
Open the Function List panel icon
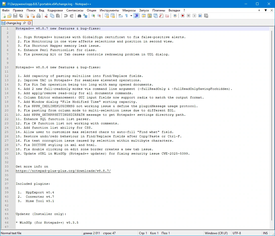[x=161, y=16]
